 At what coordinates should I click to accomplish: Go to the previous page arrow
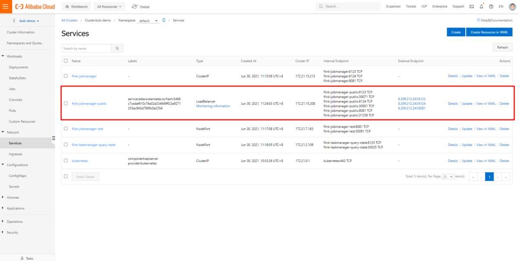tap(481, 177)
